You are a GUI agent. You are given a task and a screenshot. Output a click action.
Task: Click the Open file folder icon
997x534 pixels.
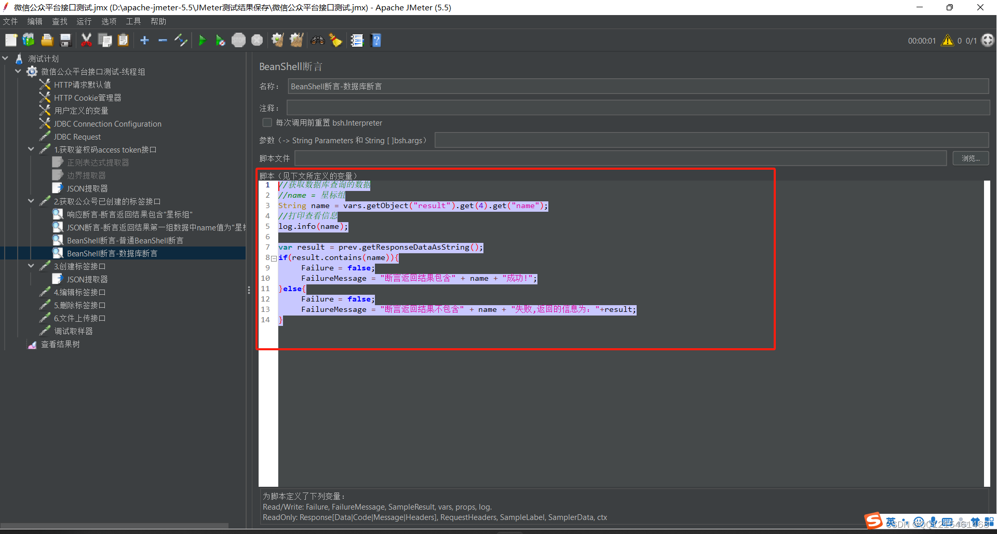47,40
